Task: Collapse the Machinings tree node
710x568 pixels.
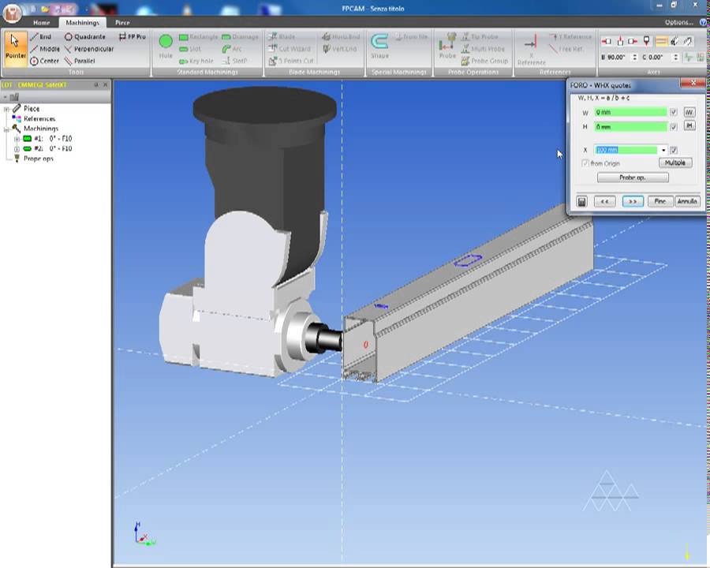Action: point(6,129)
